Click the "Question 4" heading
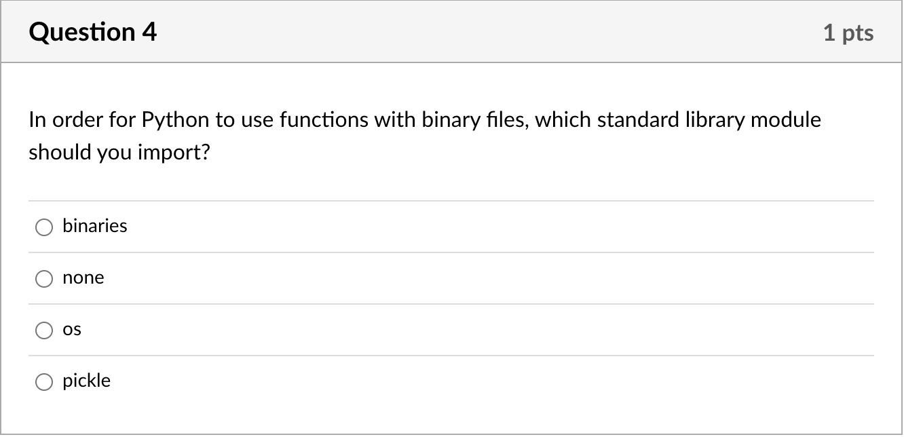The width and height of the screenshot is (904, 437). coord(93,32)
